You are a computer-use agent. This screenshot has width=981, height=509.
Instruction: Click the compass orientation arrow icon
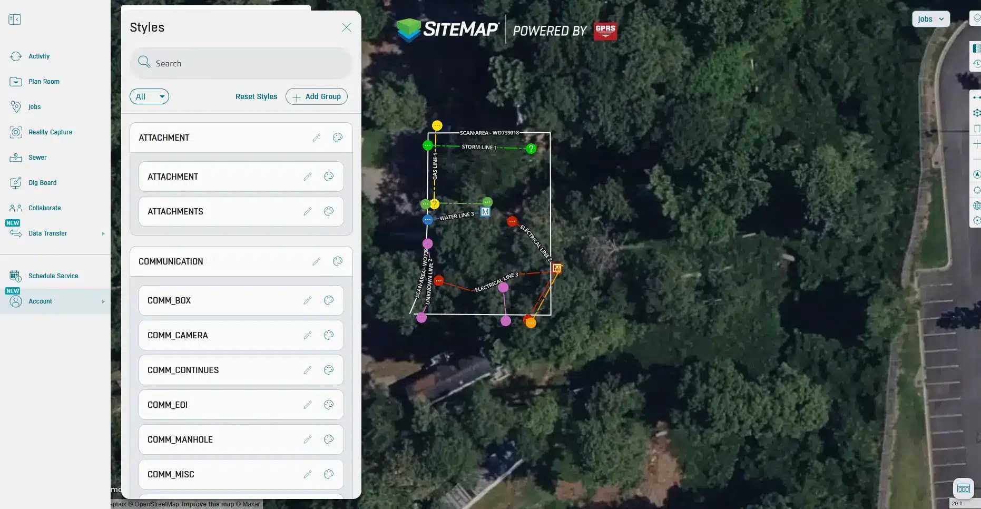point(977,174)
